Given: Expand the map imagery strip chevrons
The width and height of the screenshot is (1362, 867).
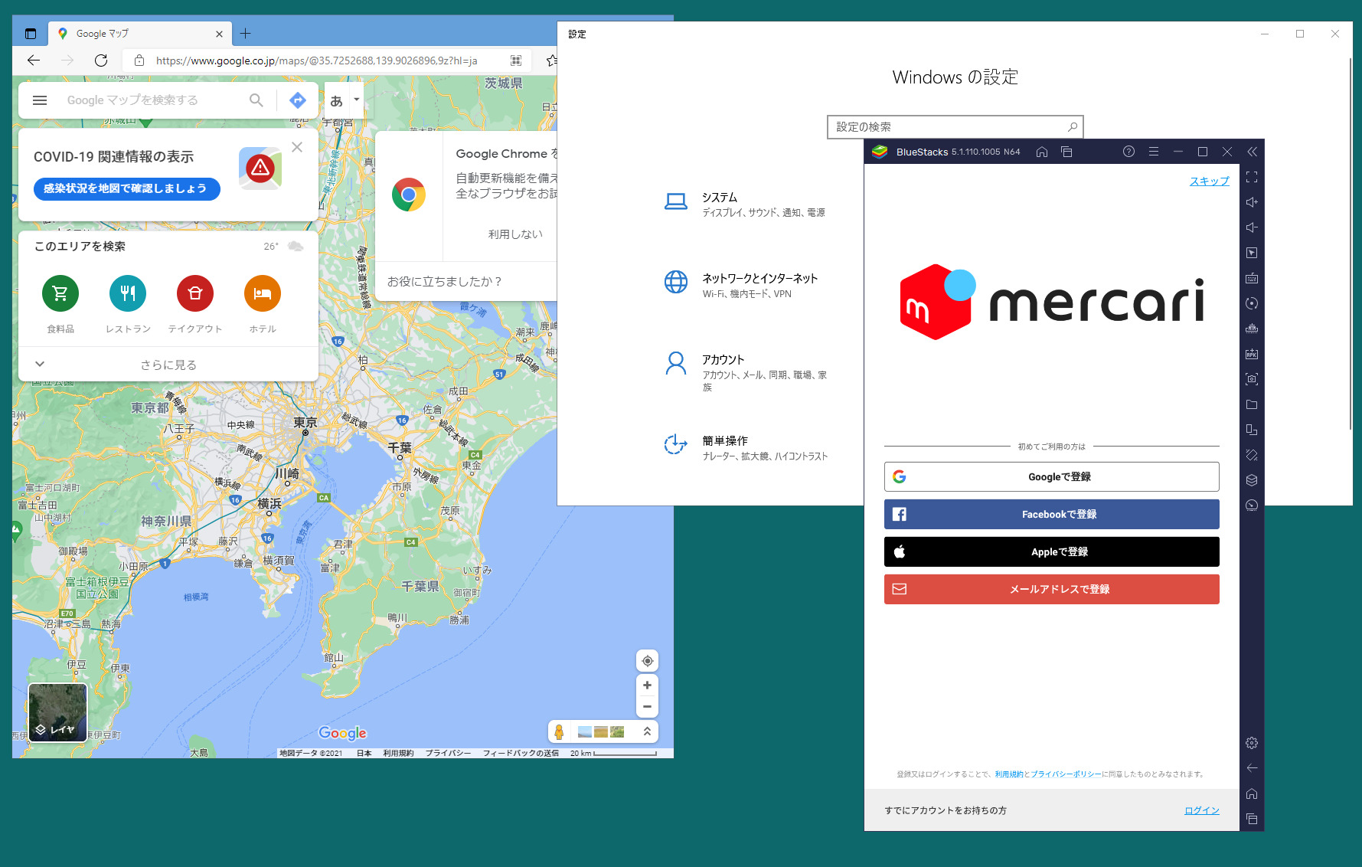Looking at the screenshot, I should point(647,731).
